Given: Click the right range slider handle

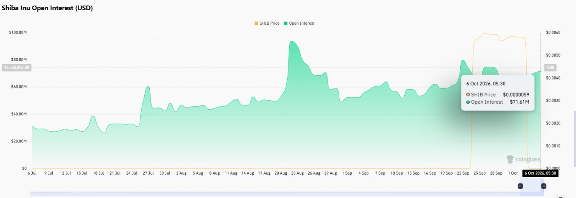Looking at the screenshot, I should tap(543, 186).
